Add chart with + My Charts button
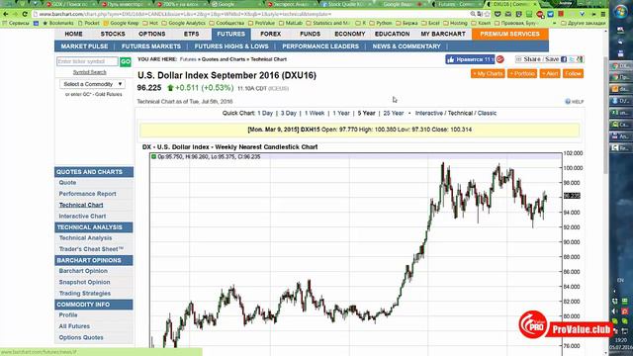The height and width of the screenshot is (356, 633). [x=488, y=73]
